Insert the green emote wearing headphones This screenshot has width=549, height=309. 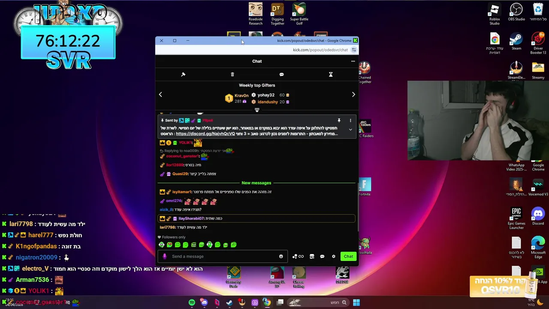click(209, 245)
